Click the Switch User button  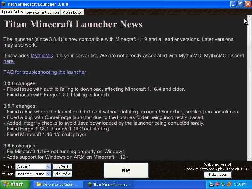218,175
